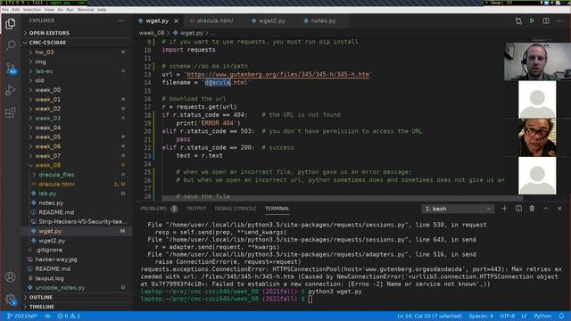Image resolution: width=571 pixels, height=321 pixels.
Task: Change indentation via Spaces: 4
Action: tap(481, 316)
